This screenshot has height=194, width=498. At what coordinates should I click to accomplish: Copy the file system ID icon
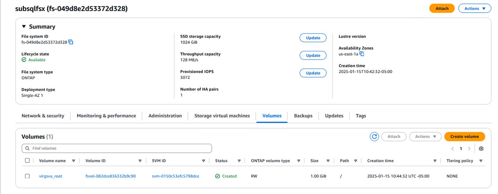(71, 42)
